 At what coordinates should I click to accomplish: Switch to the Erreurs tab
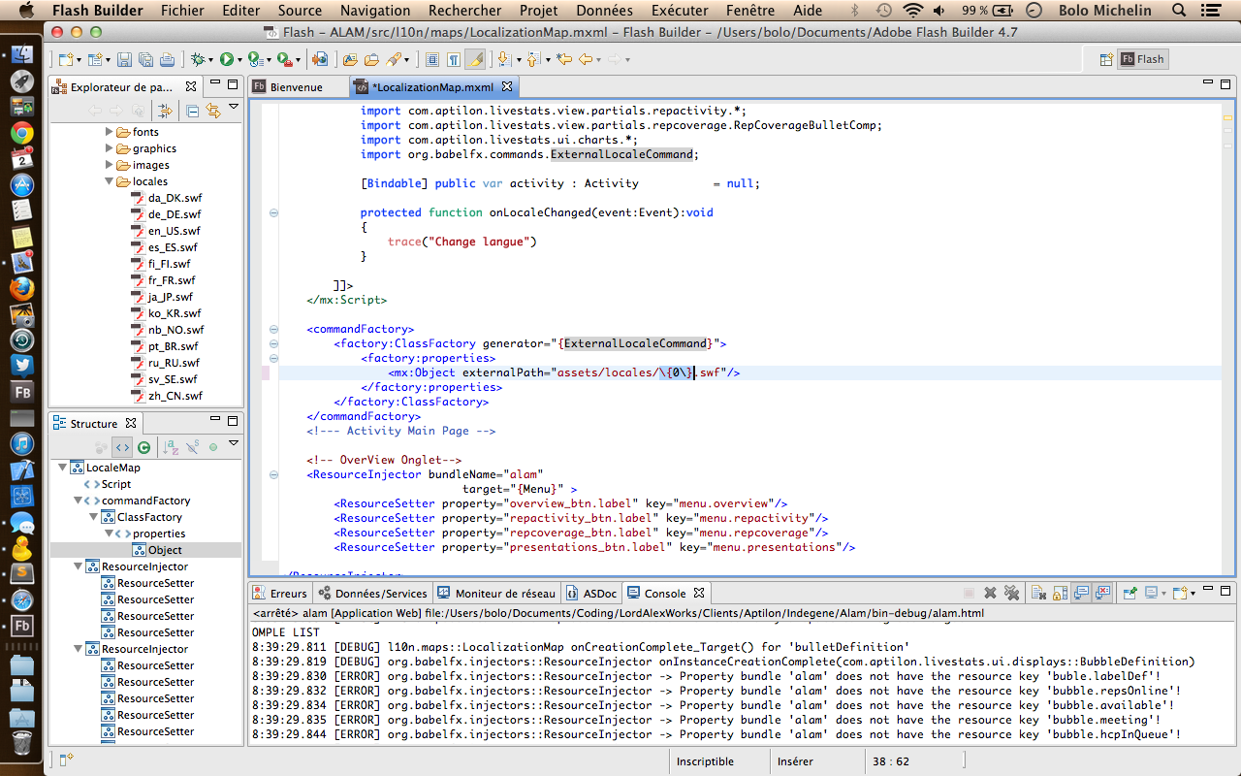280,594
